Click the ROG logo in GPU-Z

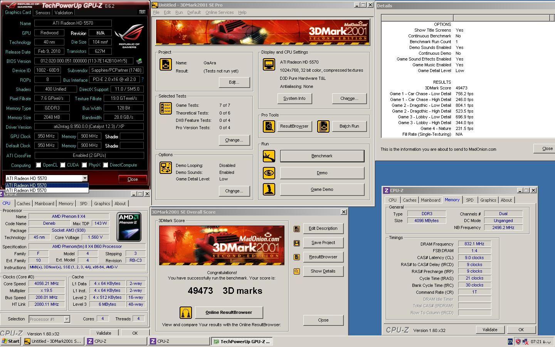(x=129, y=35)
